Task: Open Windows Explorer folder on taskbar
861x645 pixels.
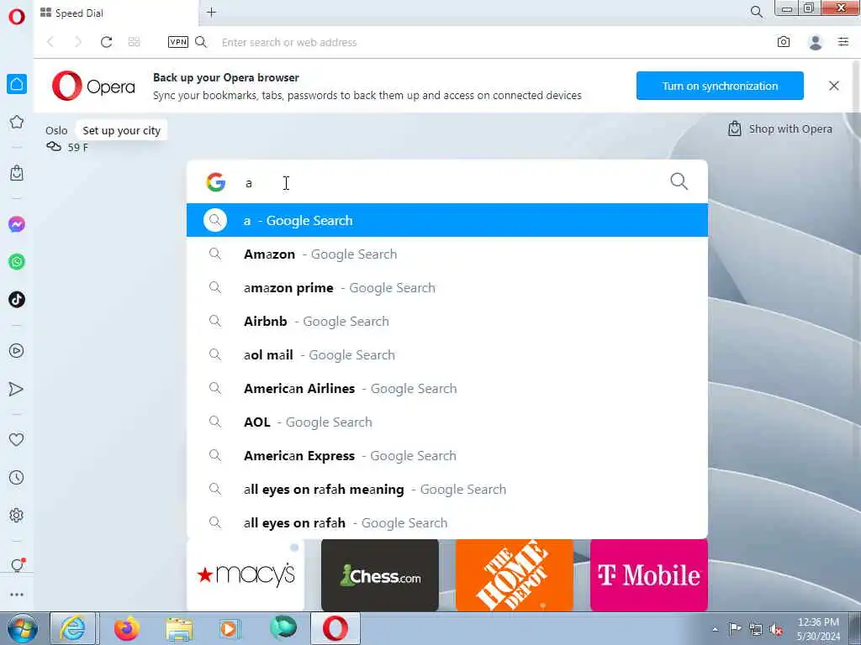Action: [x=179, y=628]
